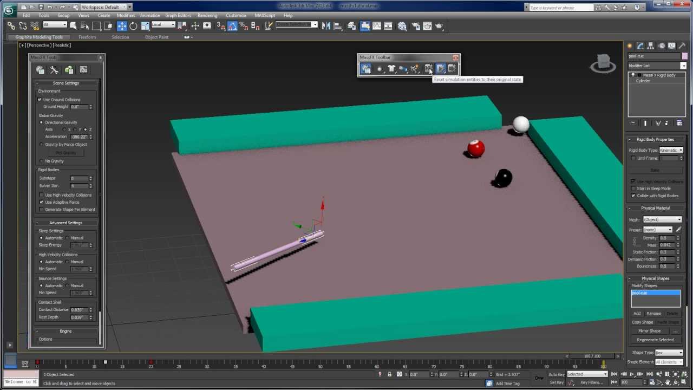Viewport: 693px width, 390px height.
Task: Toggle Collide with Rigid Bodies checkbox
Action: [633, 196]
